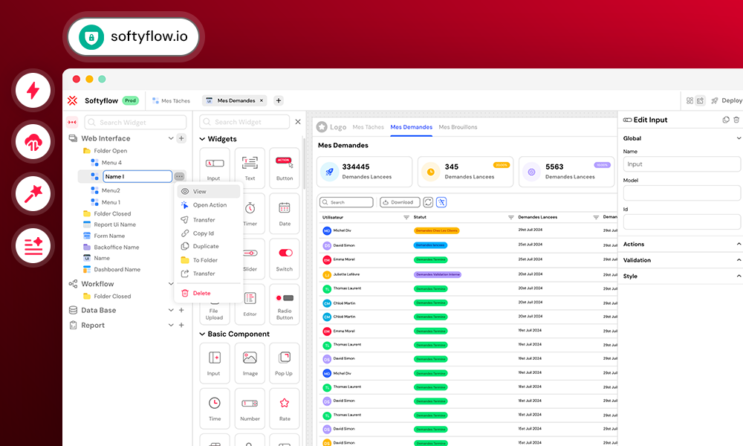The image size is (743, 446).
Task: Click the lightning bolt circle icon
Action: click(33, 90)
